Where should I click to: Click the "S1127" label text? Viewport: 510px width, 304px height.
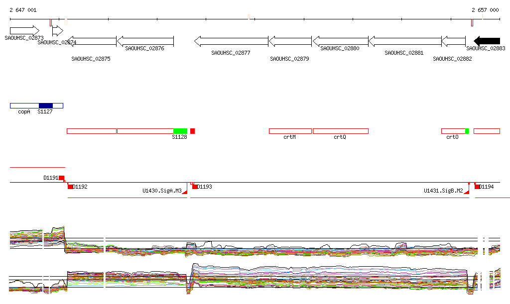coord(45,112)
